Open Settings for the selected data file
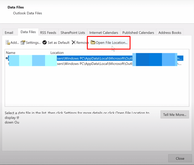The height and width of the screenshot is (165, 194). (x=31, y=42)
